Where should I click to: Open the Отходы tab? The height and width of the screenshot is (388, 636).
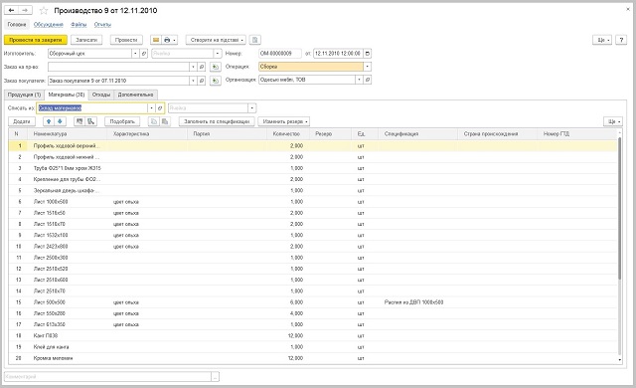[101, 95]
